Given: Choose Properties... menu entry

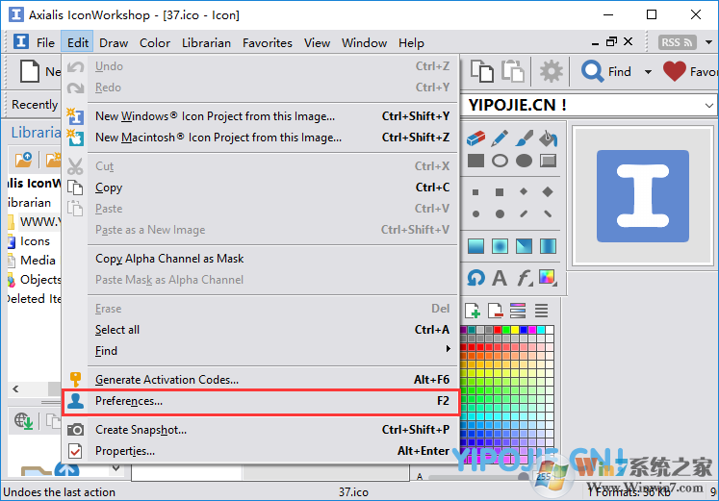Looking at the screenshot, I should [x=261, y=451].
